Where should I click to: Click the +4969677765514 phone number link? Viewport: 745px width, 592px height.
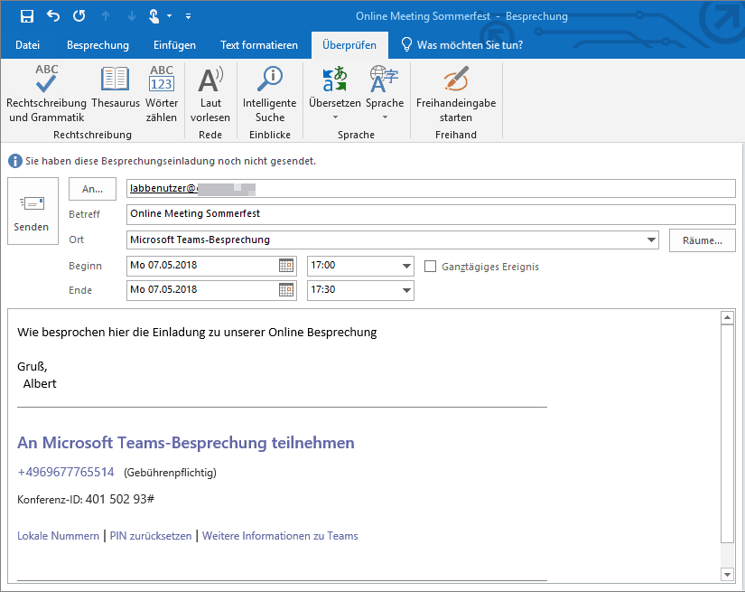point(66,472)
